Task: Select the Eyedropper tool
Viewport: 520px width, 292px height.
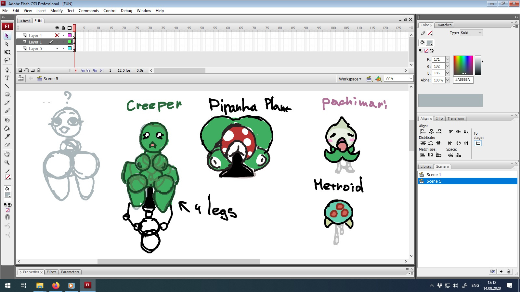Action: (7, 136)
